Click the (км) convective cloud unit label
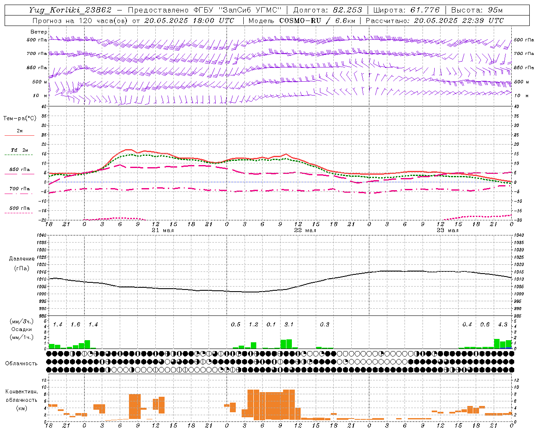Image resolution: width=536 pixels, height=429 pixels. pyautogui.click(x=21, y=408)
